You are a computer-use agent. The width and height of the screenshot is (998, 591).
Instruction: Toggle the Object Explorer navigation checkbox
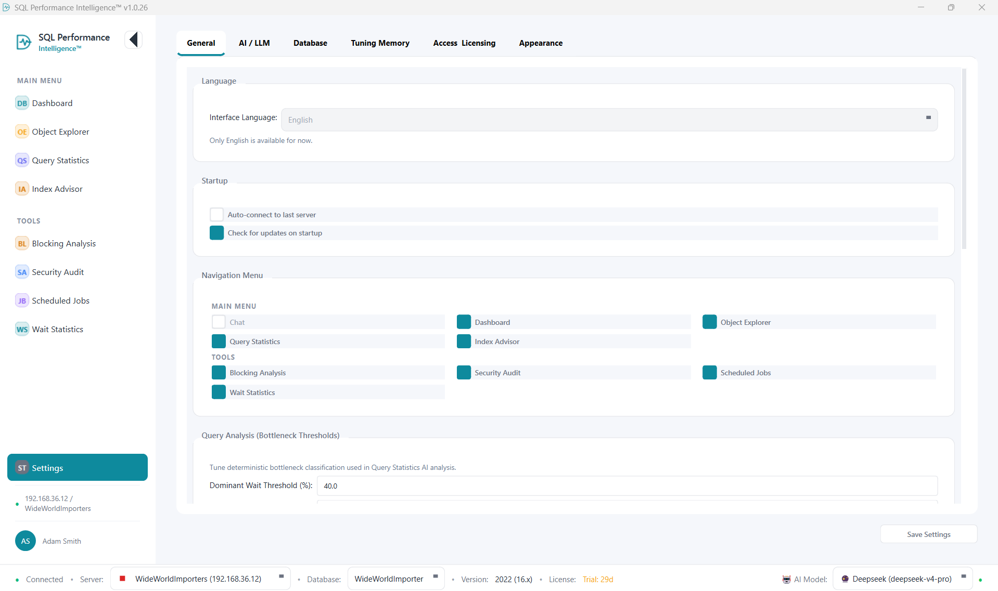coord(709,322)
